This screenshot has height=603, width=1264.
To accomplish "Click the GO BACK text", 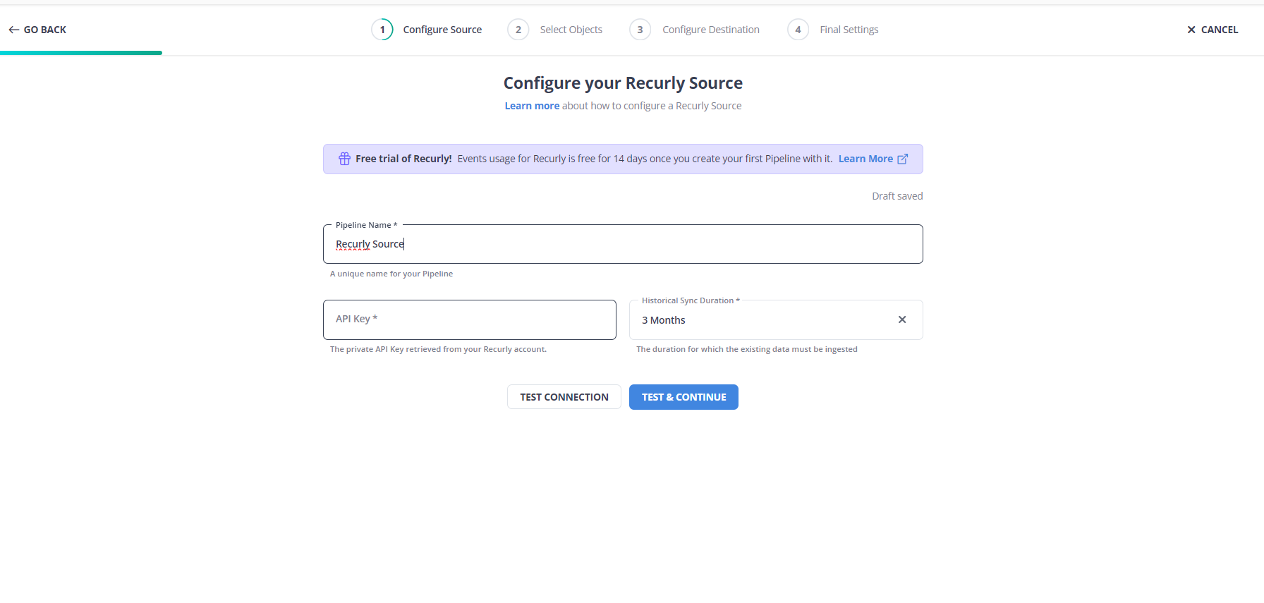I will coord(45,30).
